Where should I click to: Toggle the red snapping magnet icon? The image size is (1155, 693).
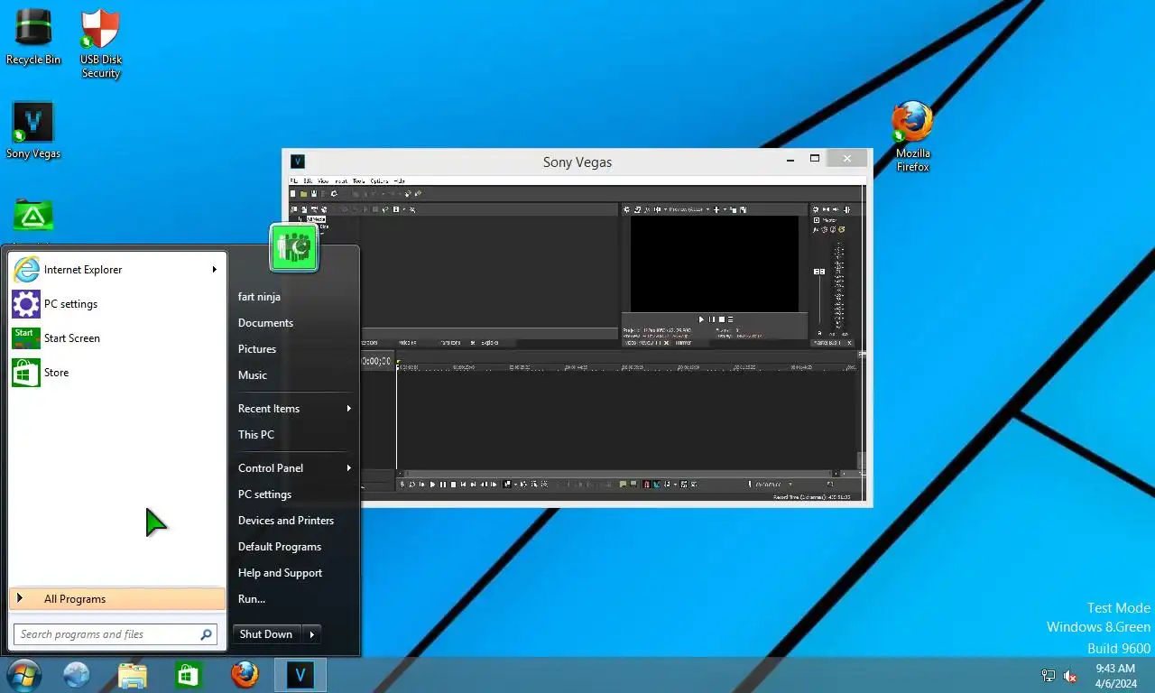point(646,485)
